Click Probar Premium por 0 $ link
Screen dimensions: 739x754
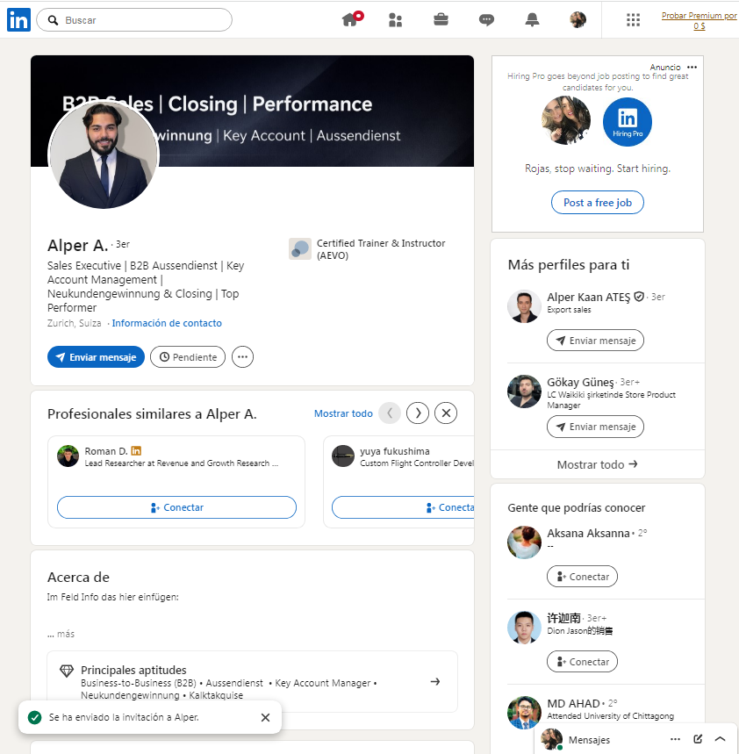coord(700,21)
